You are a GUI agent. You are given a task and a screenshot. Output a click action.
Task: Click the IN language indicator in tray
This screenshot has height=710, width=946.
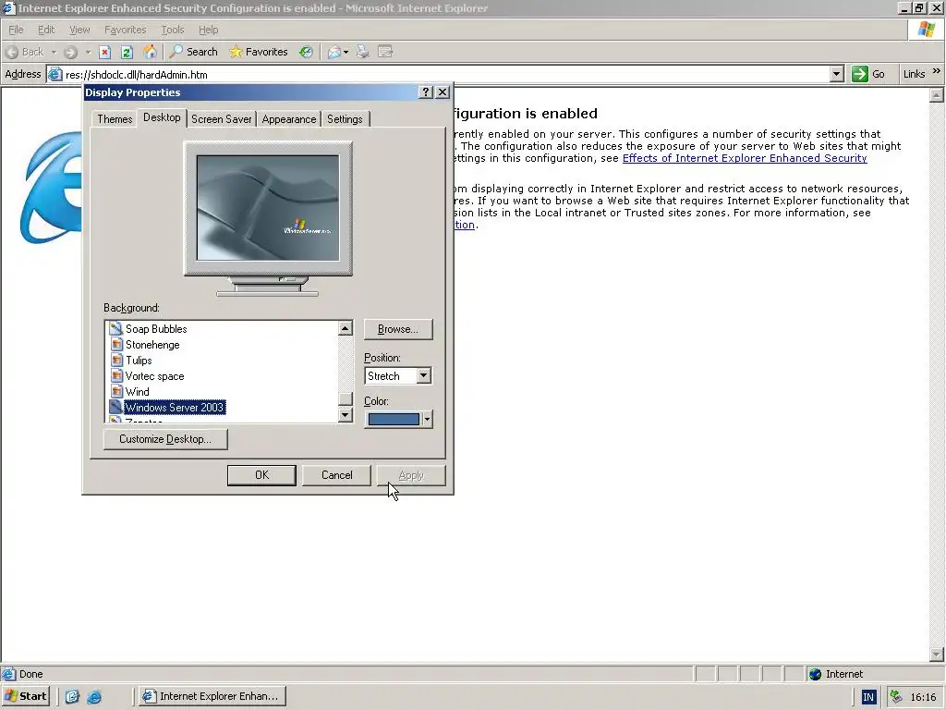coord(868,697)
